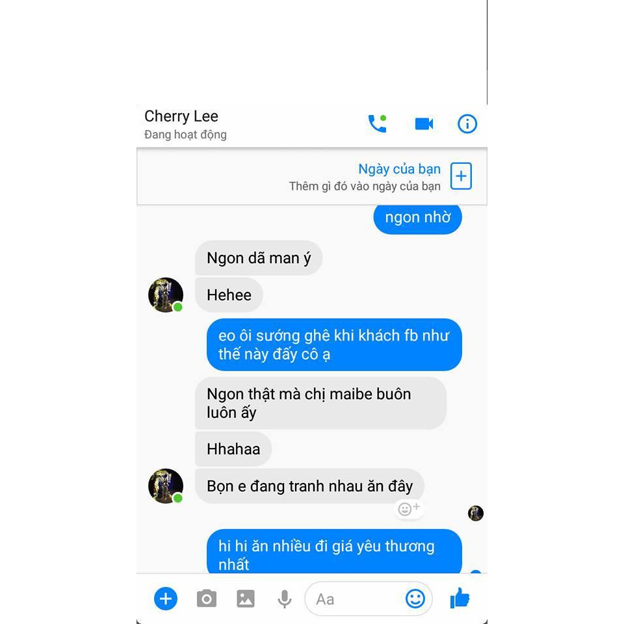Screen dimensions: 624x624
Task: Select the 'Ngon dã man ý' message
Action: pos(258,258)
